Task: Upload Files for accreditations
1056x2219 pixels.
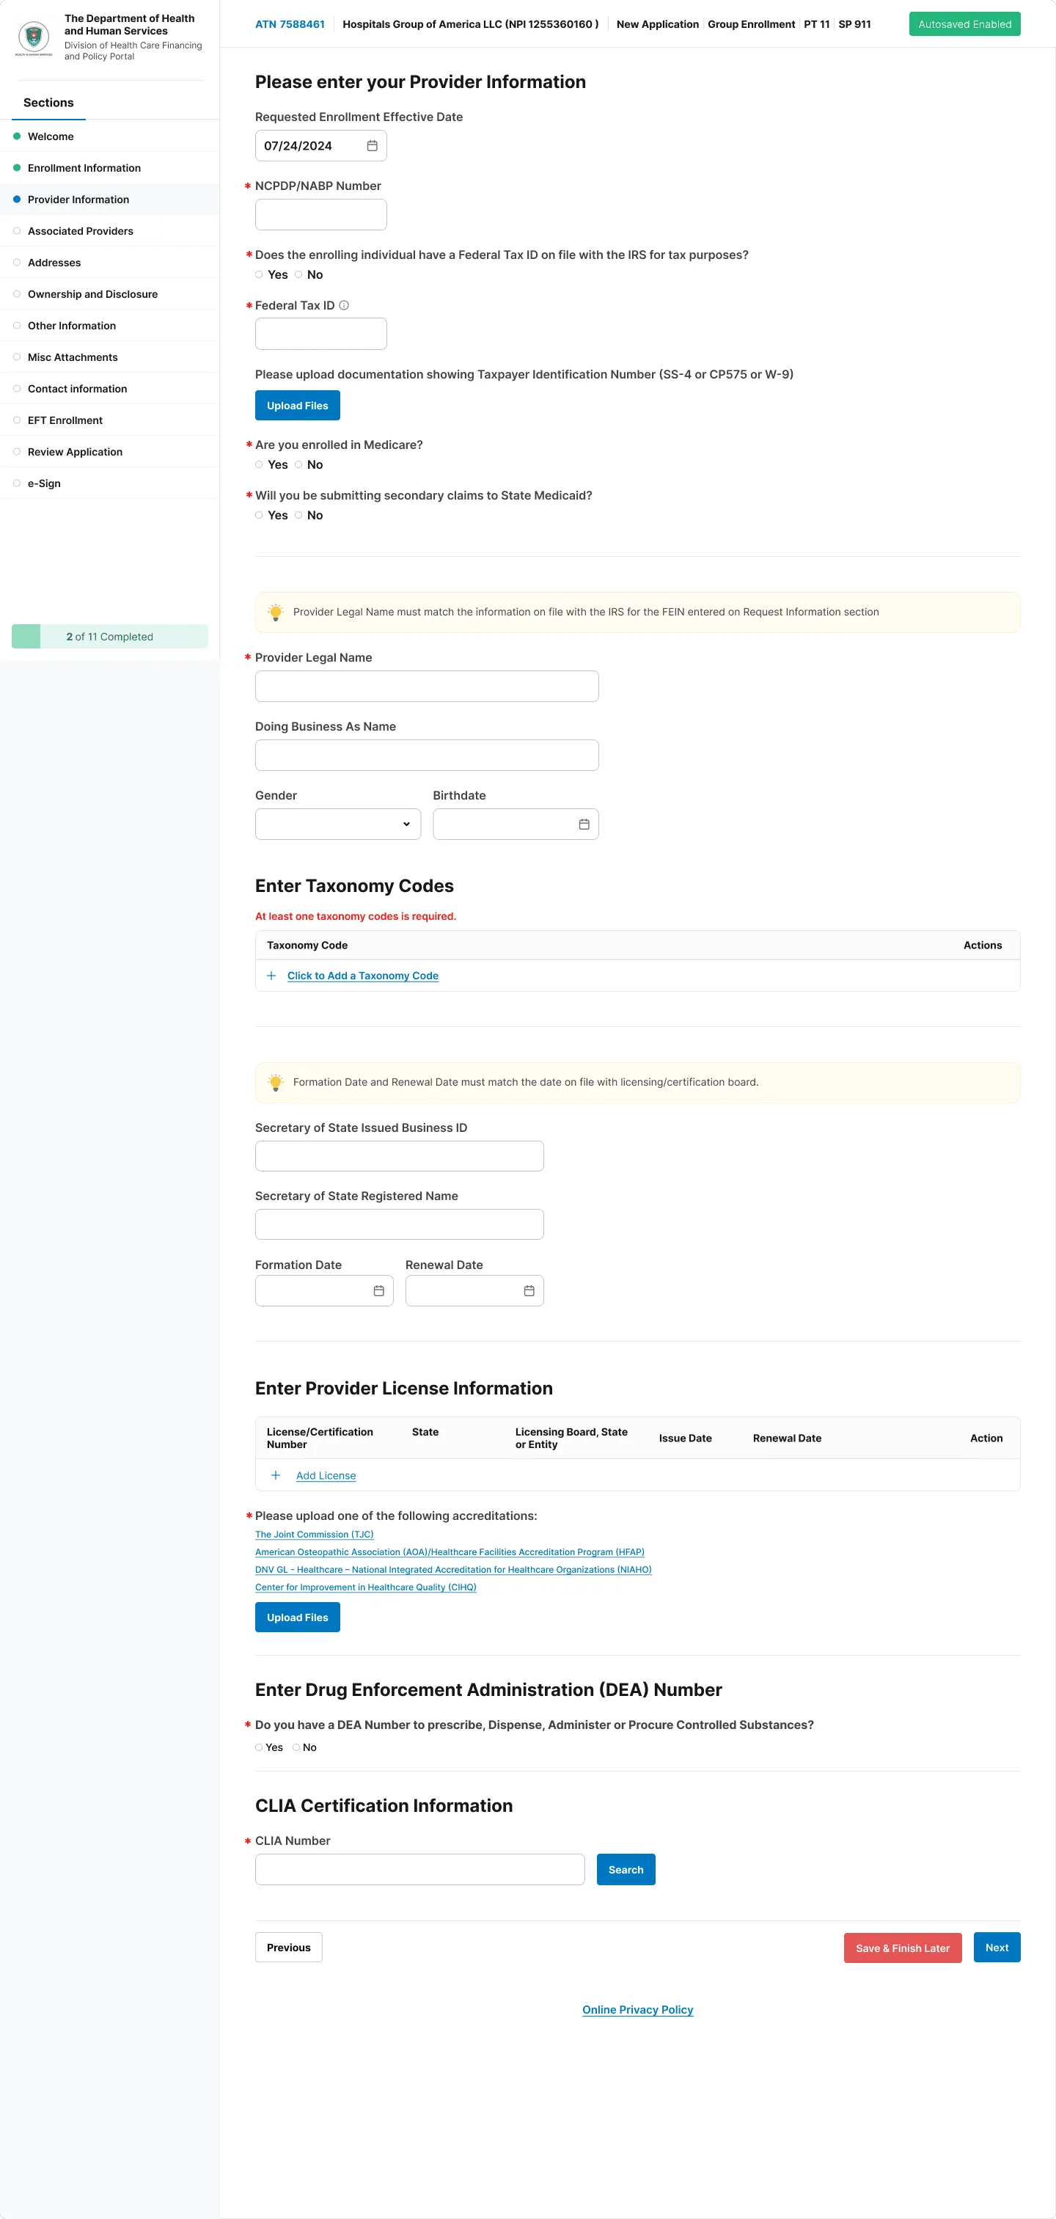Action: tap(297, 1617)
